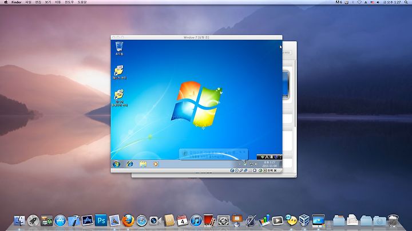412x231 pixels.
Task: Click the macOS volume icon in menu bar
Action: tap(378, 2)
